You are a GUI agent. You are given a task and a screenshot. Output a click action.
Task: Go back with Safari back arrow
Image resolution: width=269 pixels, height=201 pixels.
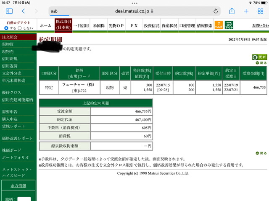coord(24,11)
